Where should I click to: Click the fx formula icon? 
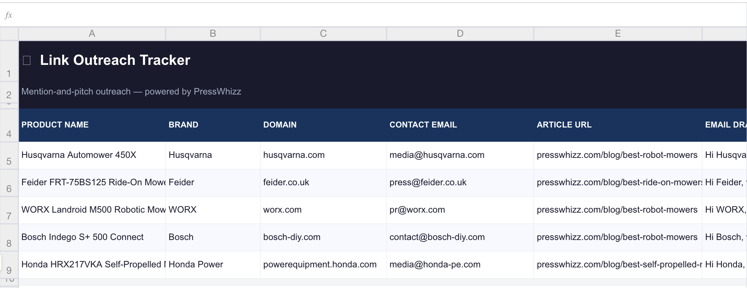click(8, 15)
